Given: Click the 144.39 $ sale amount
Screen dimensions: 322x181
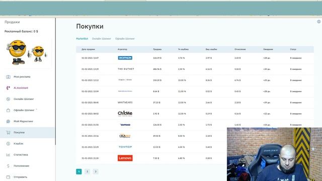Looking at the screenshot, I should coord(157,58).
